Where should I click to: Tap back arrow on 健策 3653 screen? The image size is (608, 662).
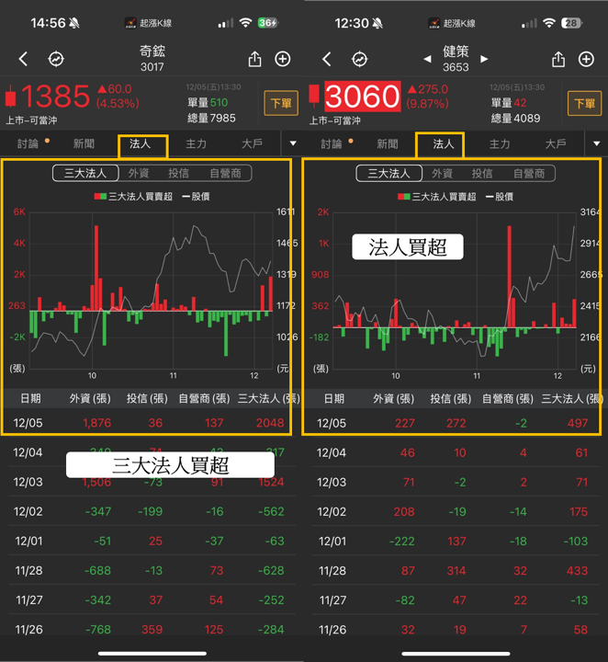coord(327,59)
